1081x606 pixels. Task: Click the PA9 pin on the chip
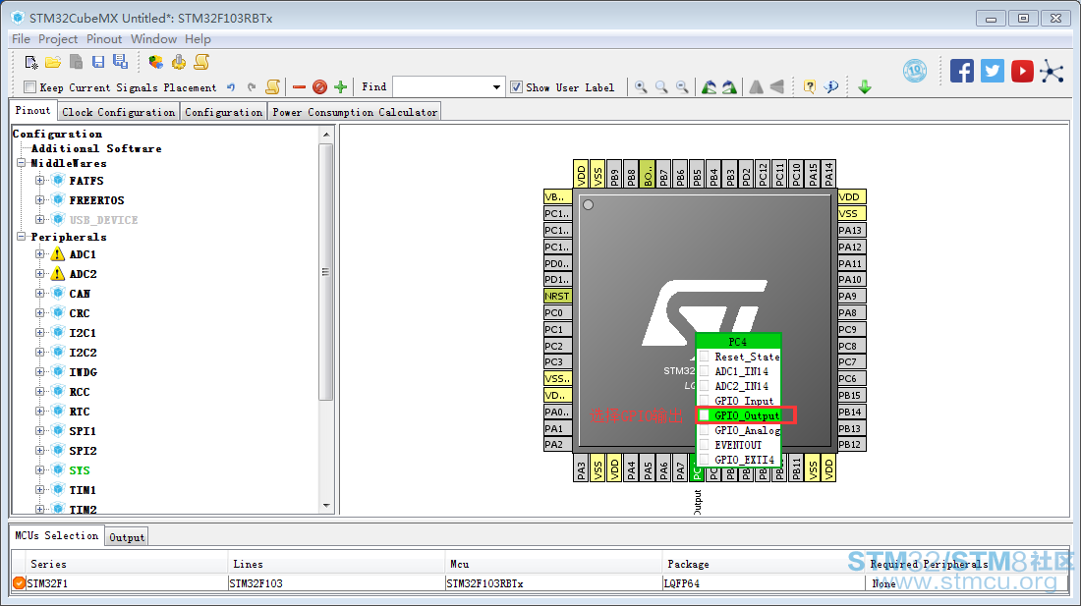pos(851,296)
